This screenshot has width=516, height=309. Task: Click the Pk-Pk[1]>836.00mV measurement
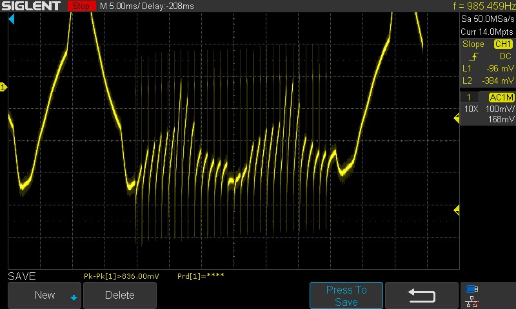121,276
